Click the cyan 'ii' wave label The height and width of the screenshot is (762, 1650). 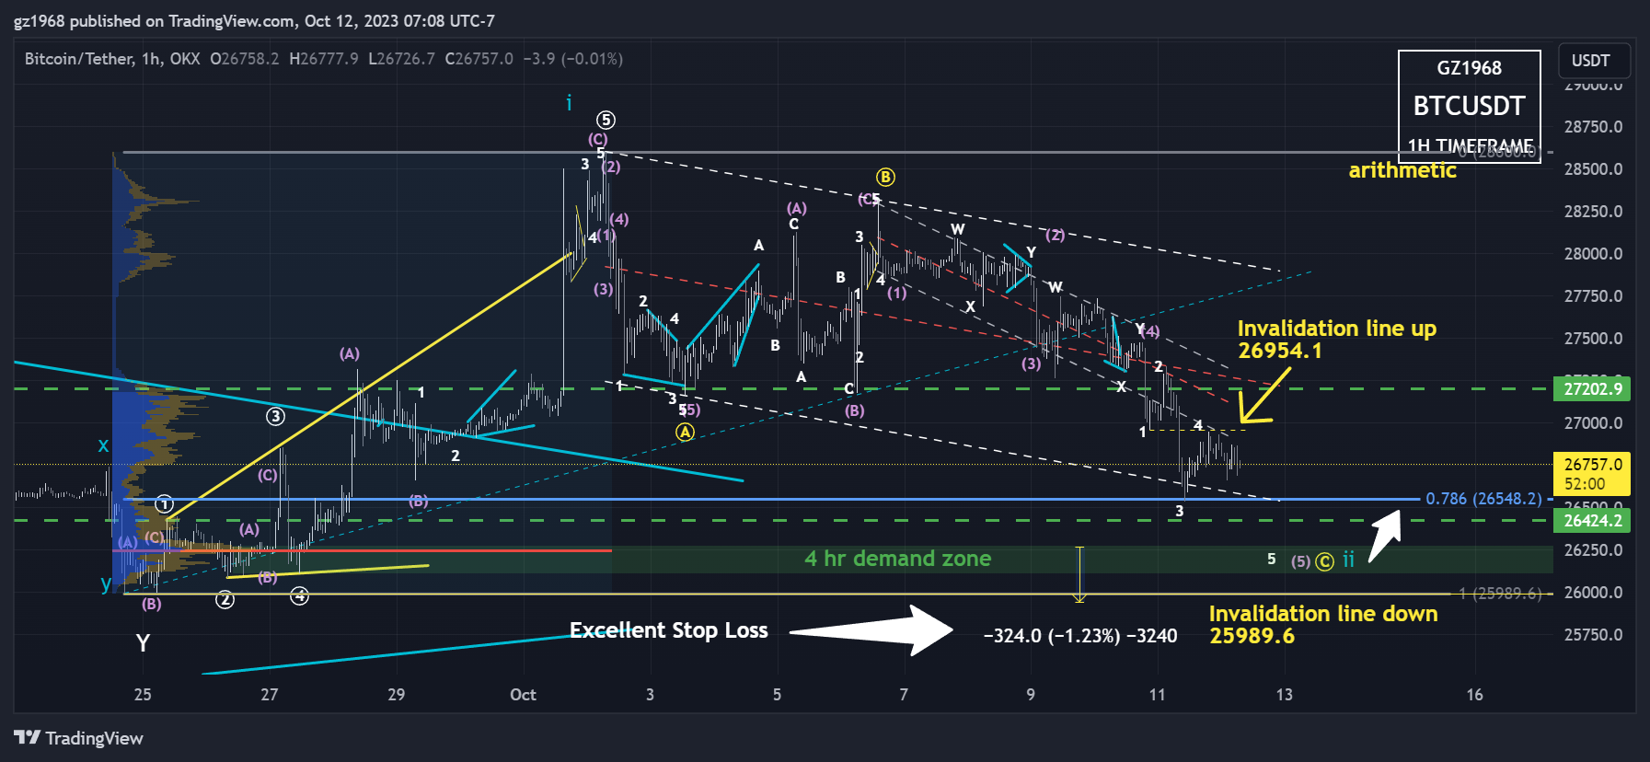[1348, 559]
